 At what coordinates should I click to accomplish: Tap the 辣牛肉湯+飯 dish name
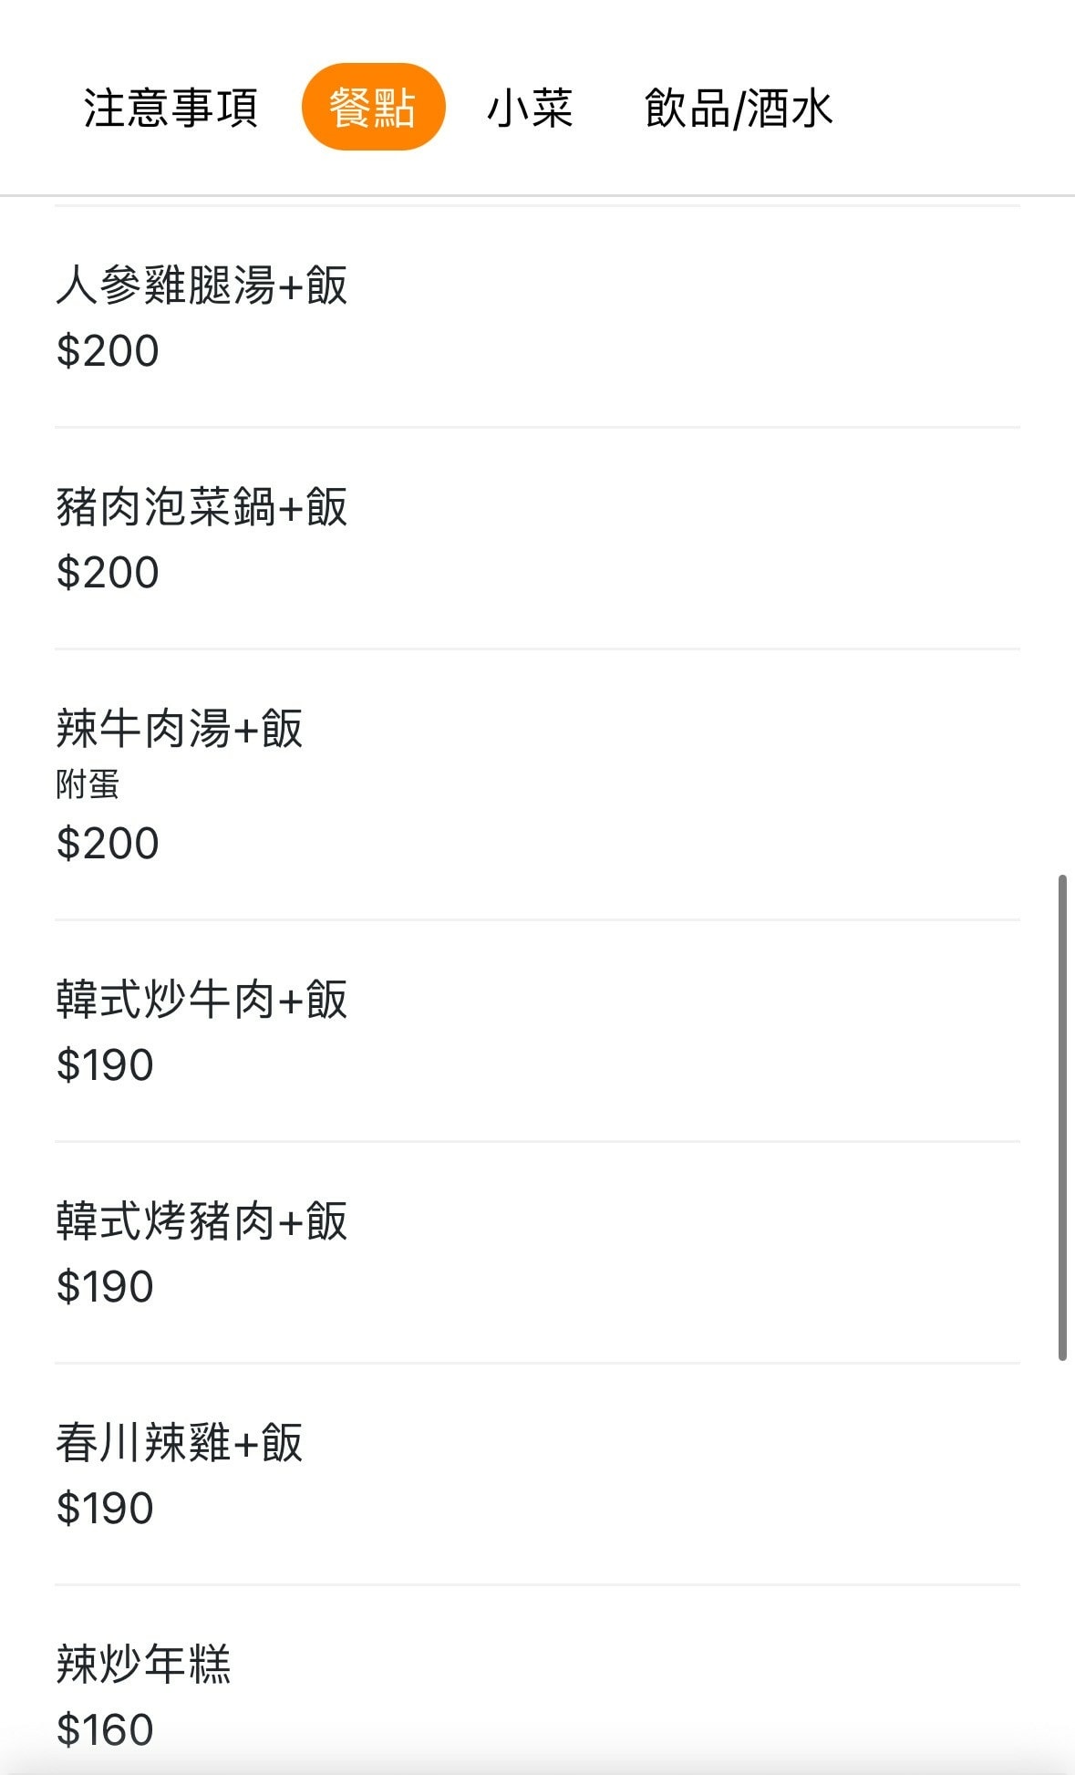[x=179, y=729]
